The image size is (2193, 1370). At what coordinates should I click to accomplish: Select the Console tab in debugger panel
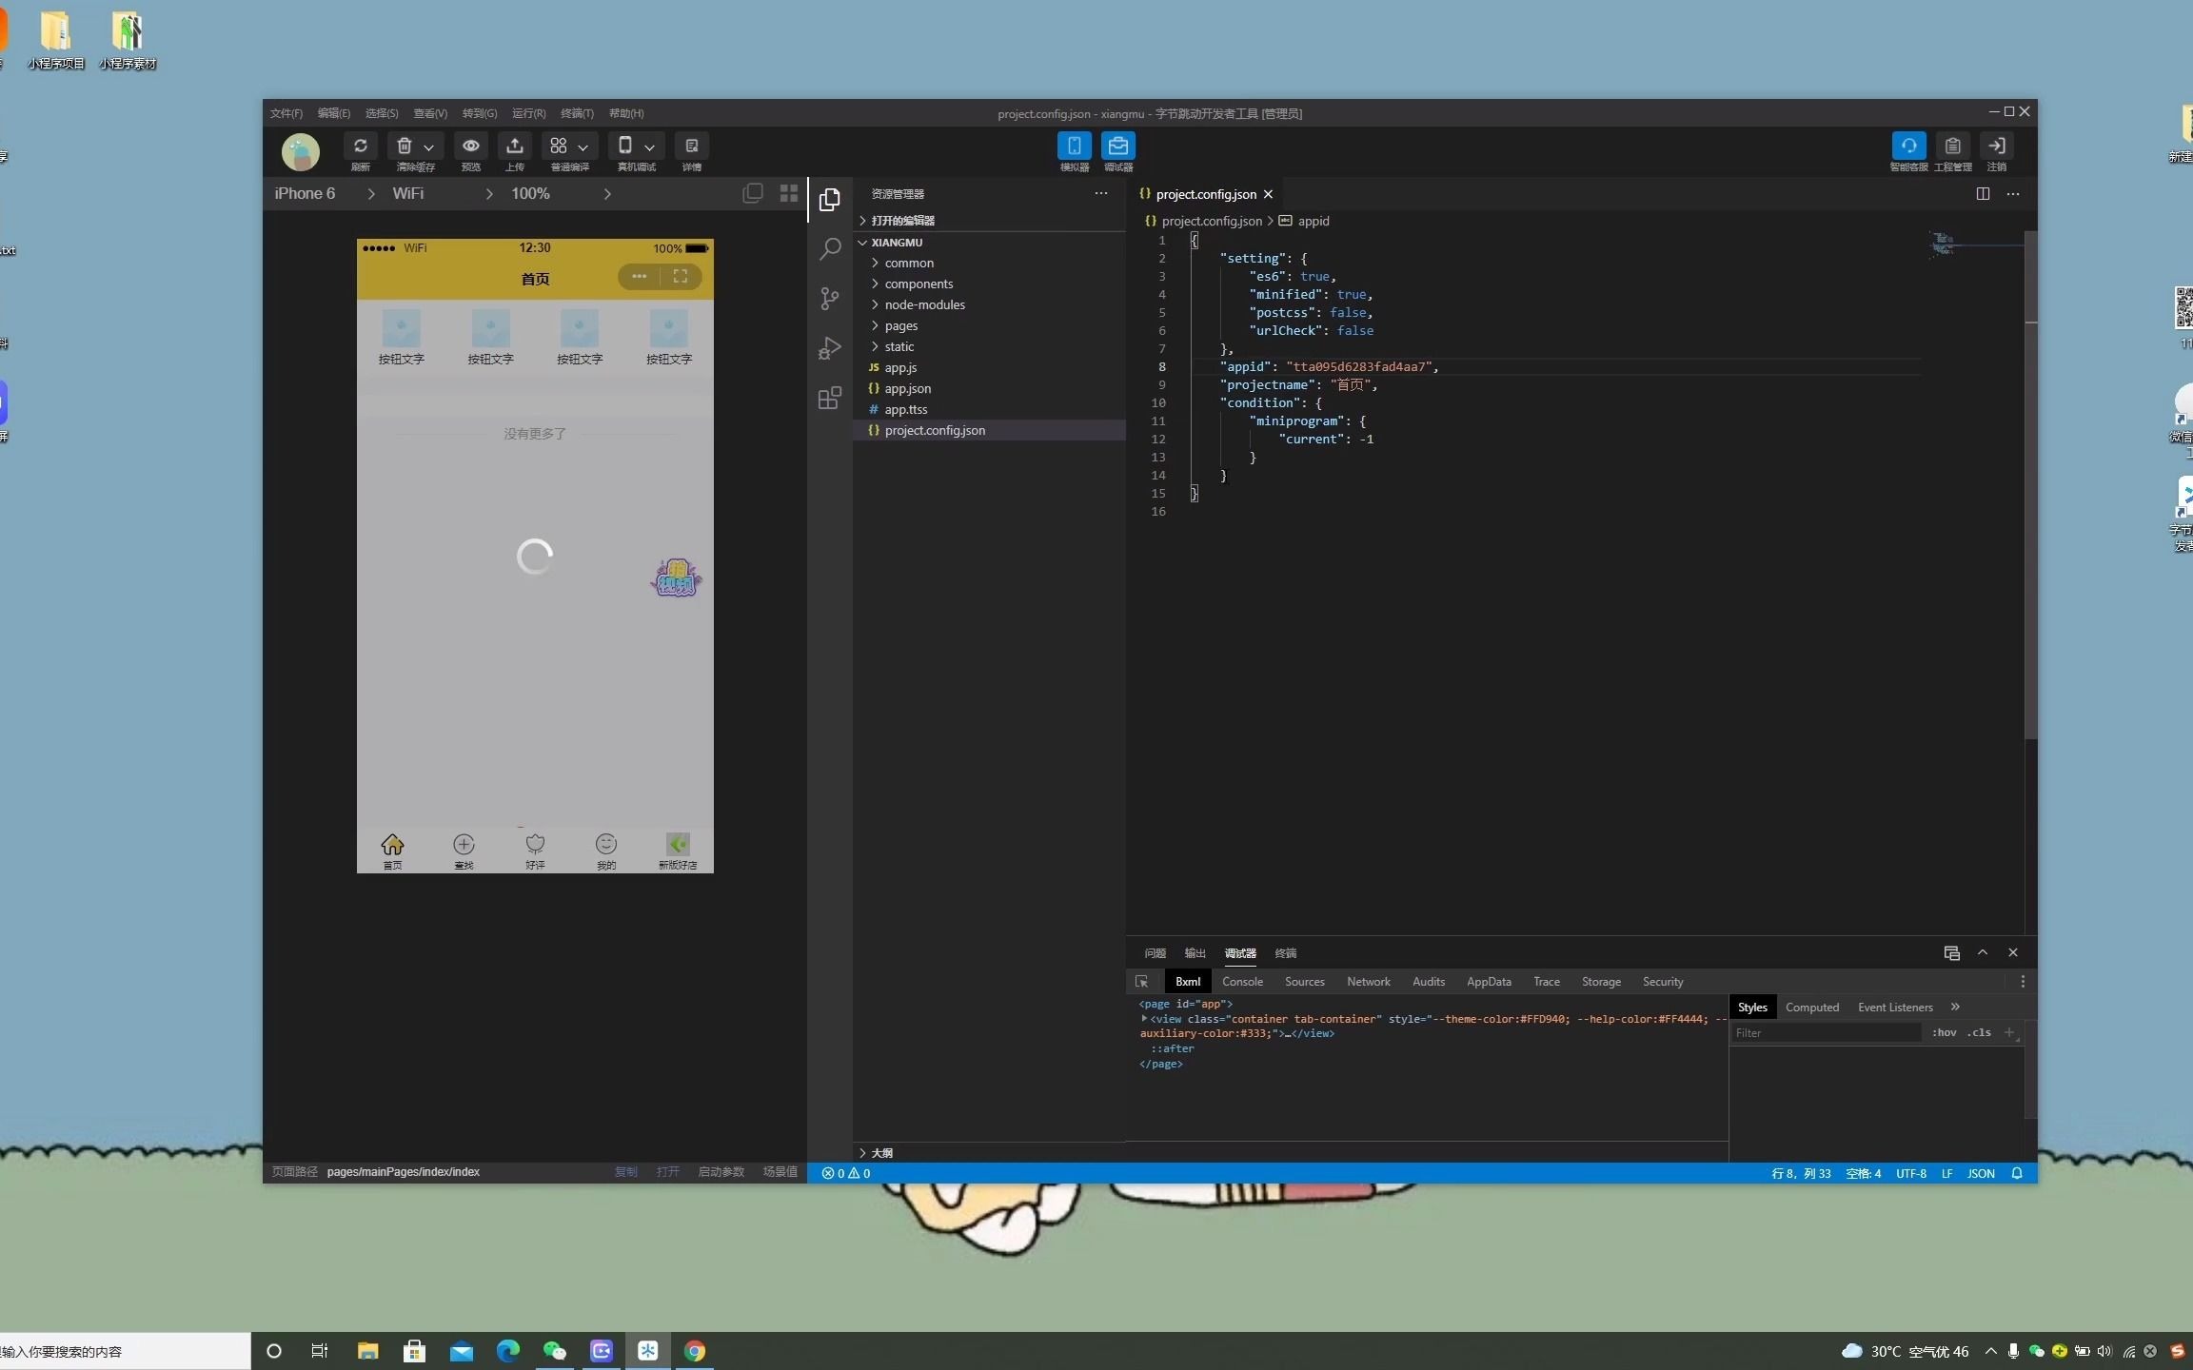(x=1242, y=982)
